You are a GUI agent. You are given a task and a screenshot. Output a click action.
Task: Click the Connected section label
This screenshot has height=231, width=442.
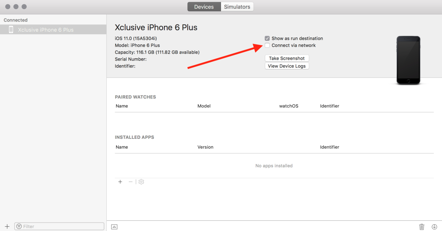16,20
